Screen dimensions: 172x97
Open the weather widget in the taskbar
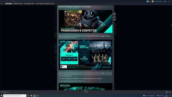tap(149, 96)
